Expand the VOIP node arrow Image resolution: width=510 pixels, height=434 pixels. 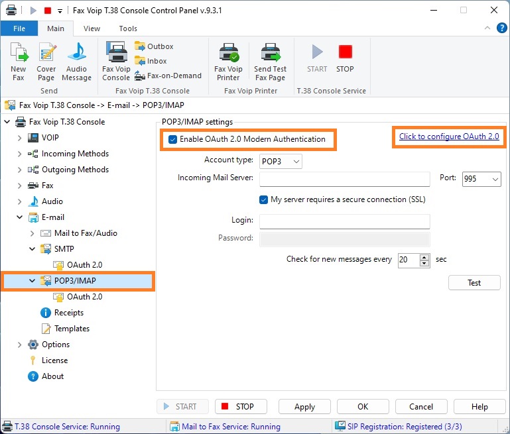[19, 138]
